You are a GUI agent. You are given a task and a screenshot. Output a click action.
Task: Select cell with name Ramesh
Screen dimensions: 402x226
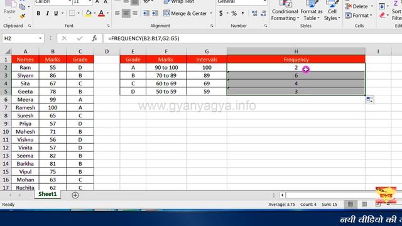pos(25,107)
